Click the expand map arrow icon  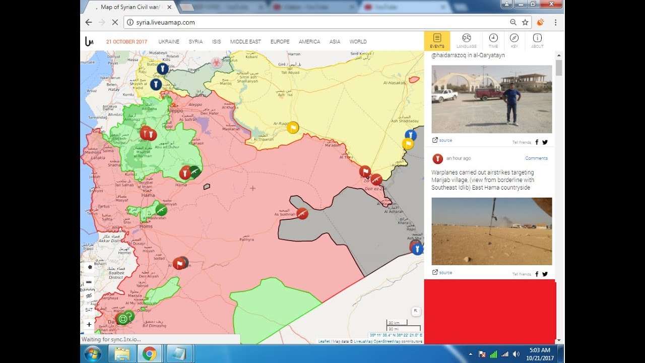pyautogui.click(x=416, y=312)
